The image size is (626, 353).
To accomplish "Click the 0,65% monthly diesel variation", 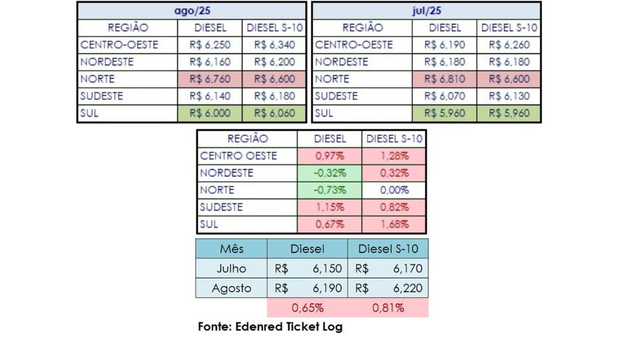I will pyautogui.click(x=308, y=308).
